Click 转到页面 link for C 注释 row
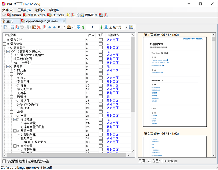The width and height of the screenshot is (218, 170). point(112,85)
